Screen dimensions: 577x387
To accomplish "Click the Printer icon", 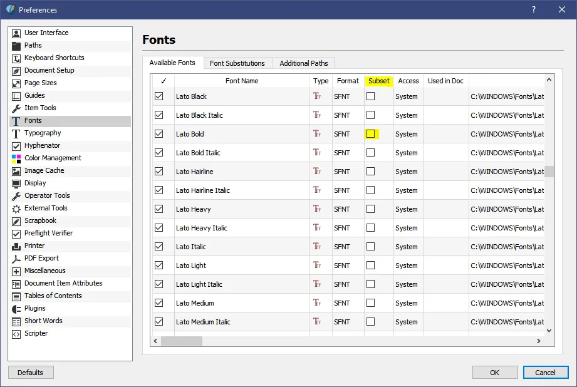I will (x=16, y=246).
